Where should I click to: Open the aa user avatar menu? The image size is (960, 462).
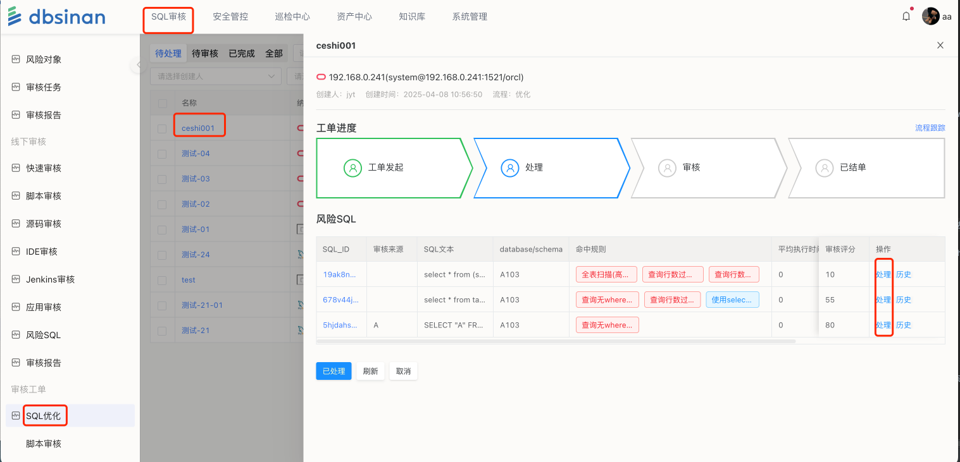coord(930,16)
